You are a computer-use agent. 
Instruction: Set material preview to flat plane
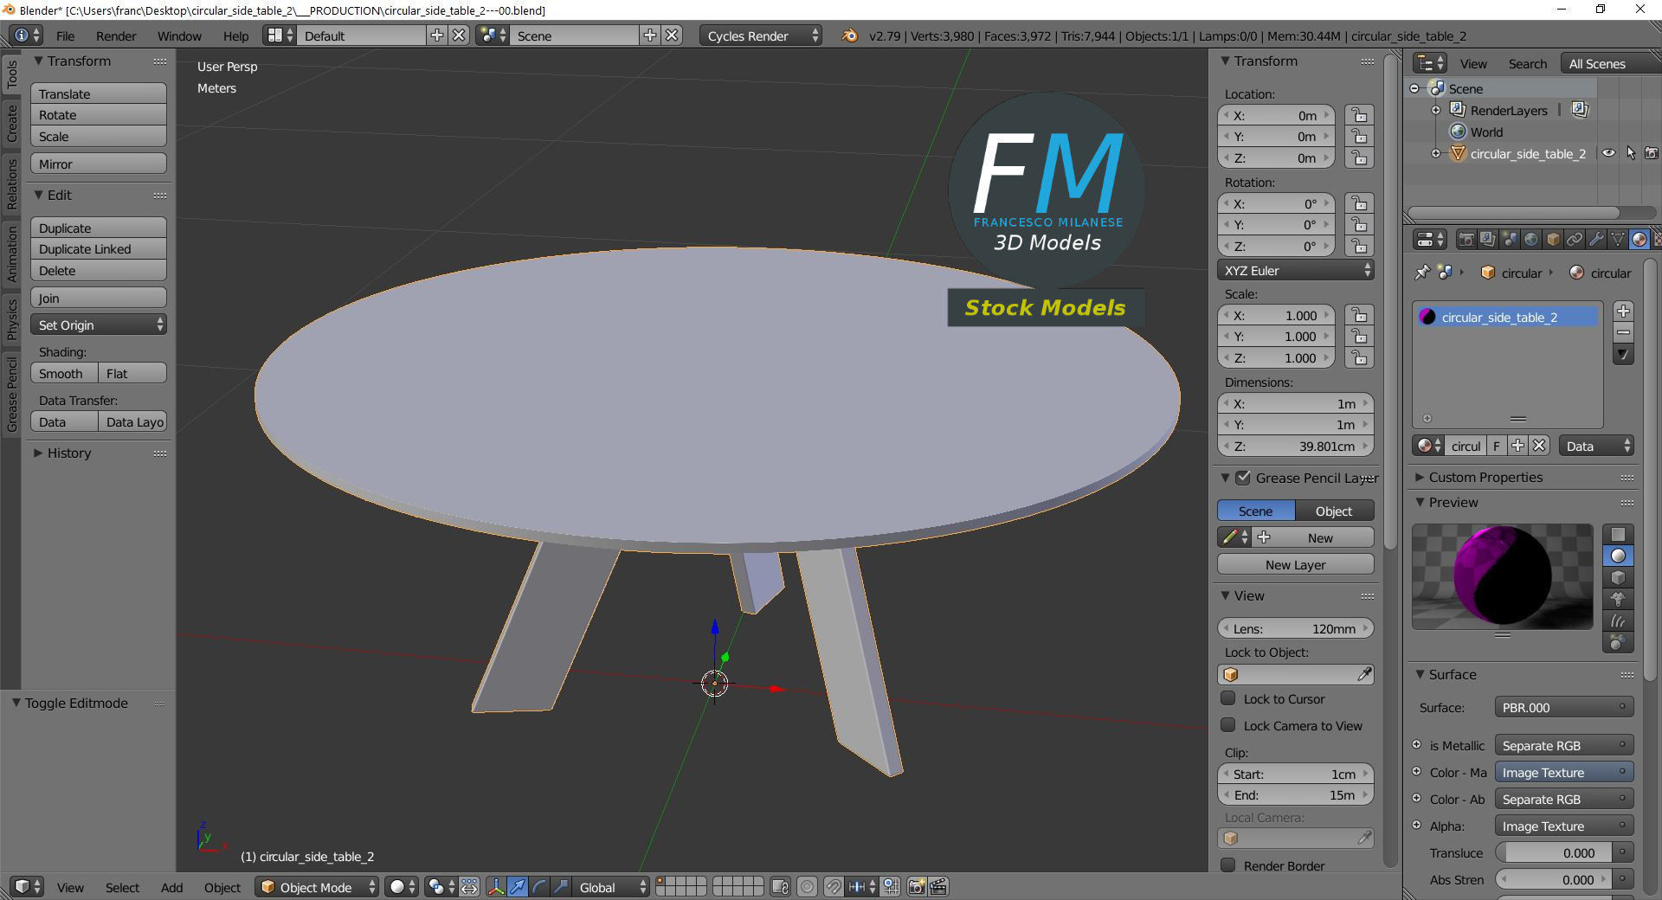1618,534
